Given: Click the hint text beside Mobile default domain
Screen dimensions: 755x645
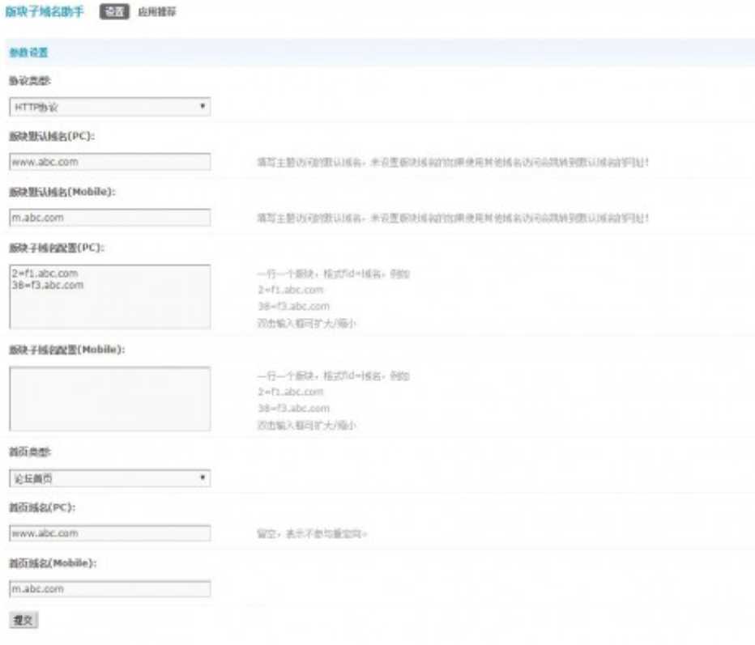Looking at the screenshot, I should tap(453, 218).
